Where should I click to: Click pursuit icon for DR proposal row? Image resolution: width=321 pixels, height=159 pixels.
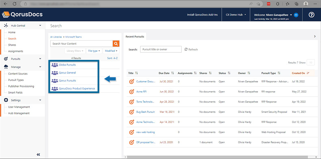pos(132,142)
